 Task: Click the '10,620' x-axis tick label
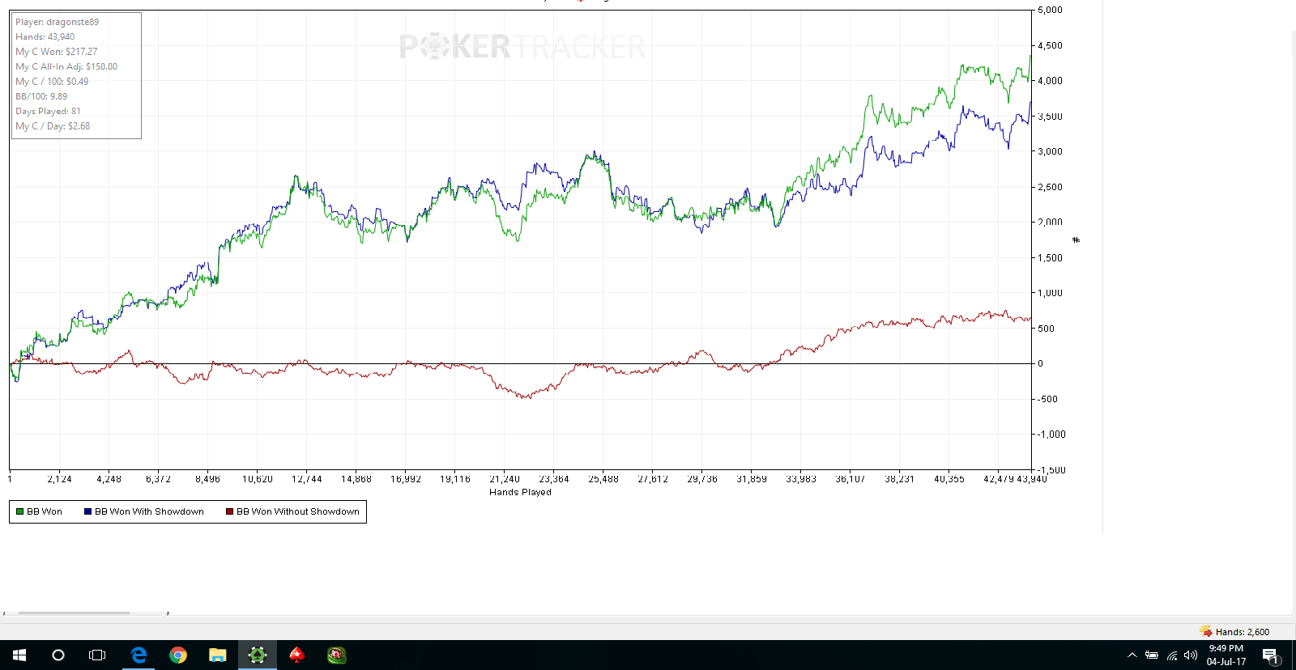(x=258, y=479)
